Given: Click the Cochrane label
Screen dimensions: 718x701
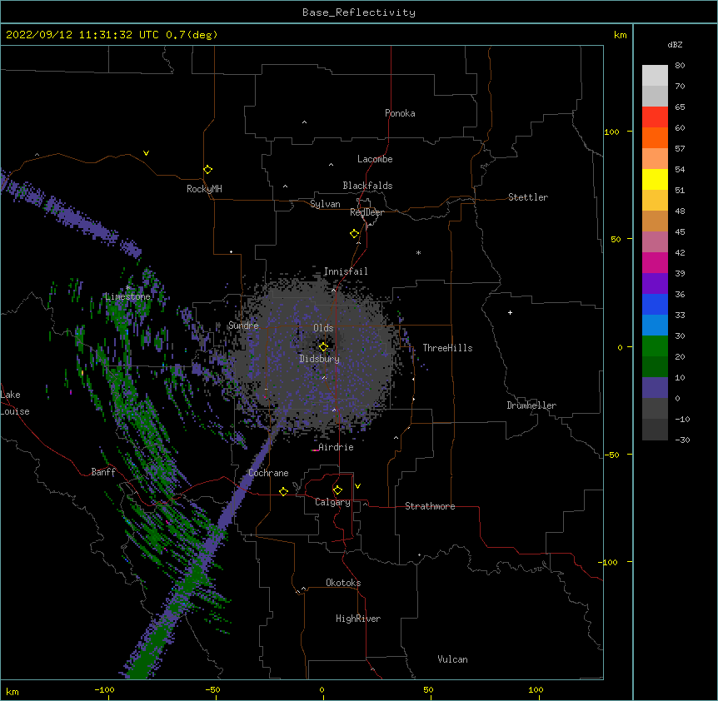Looking at the screenshot, I should [x=268, y=473].
